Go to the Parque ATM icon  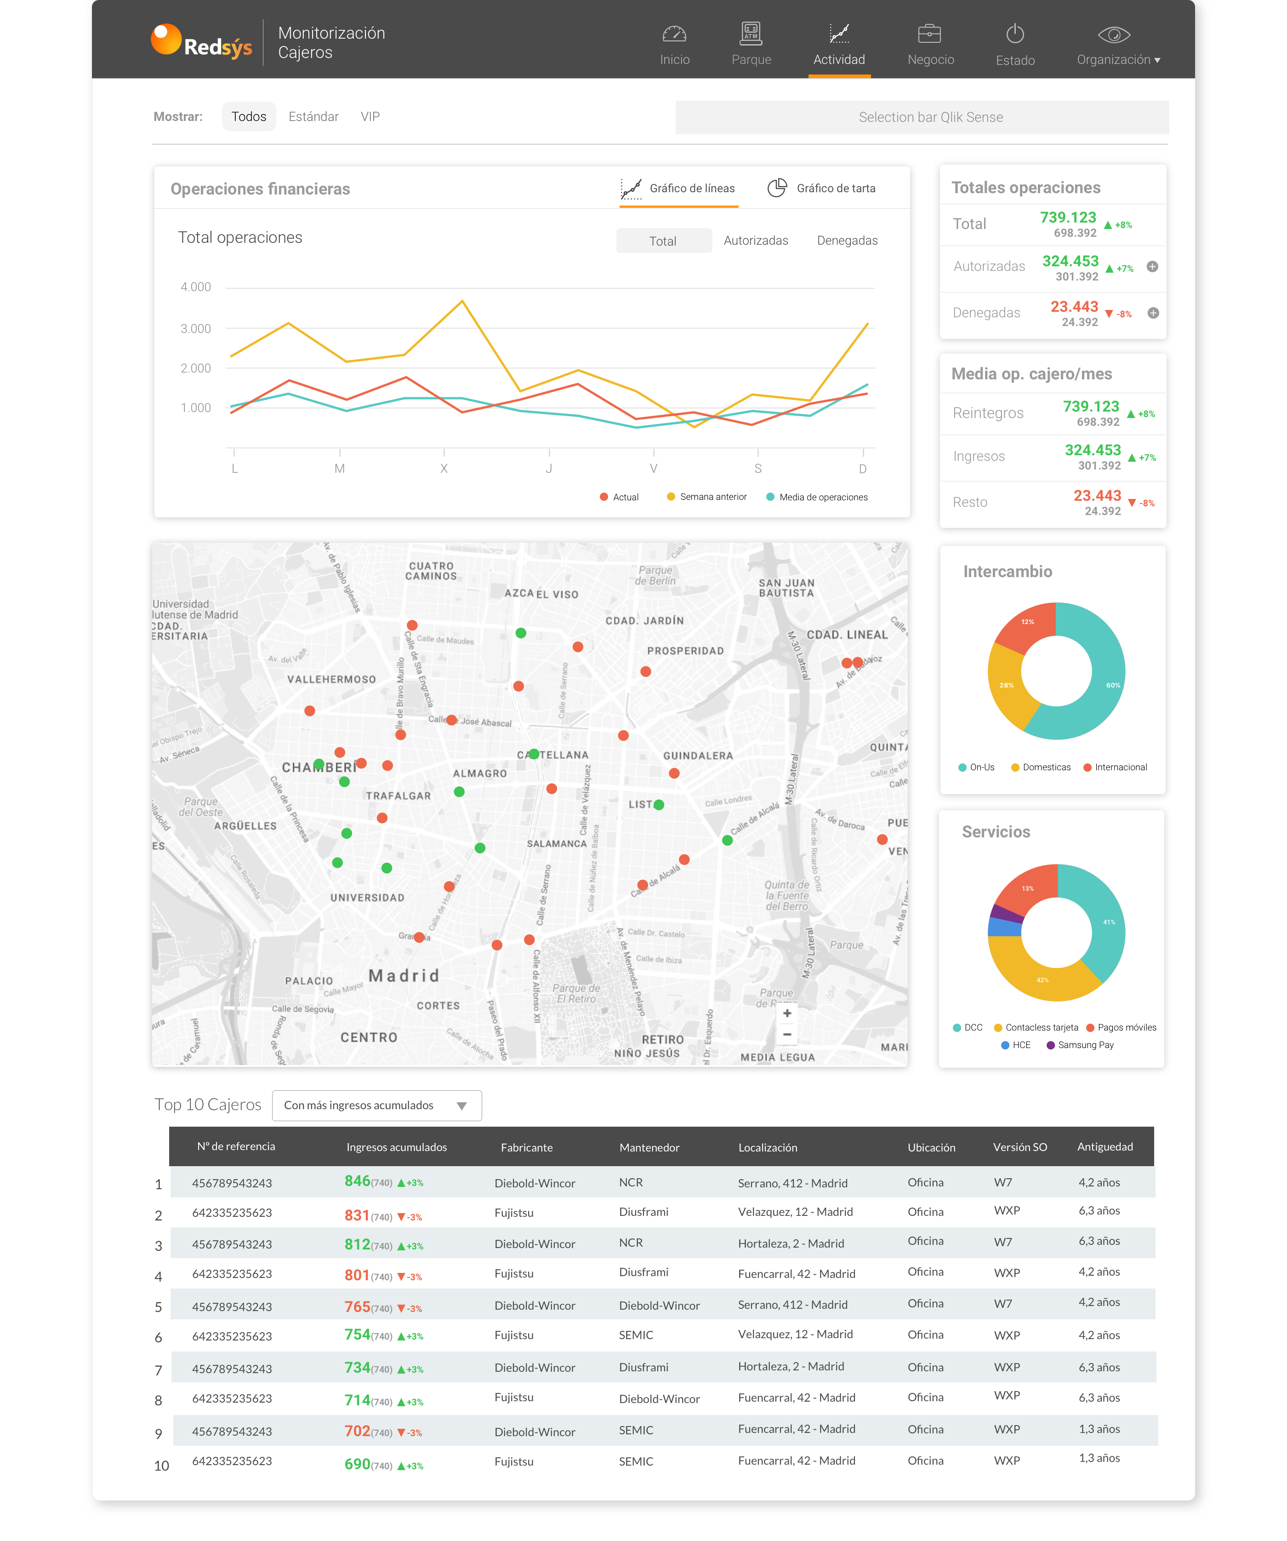tap(751, 34)
